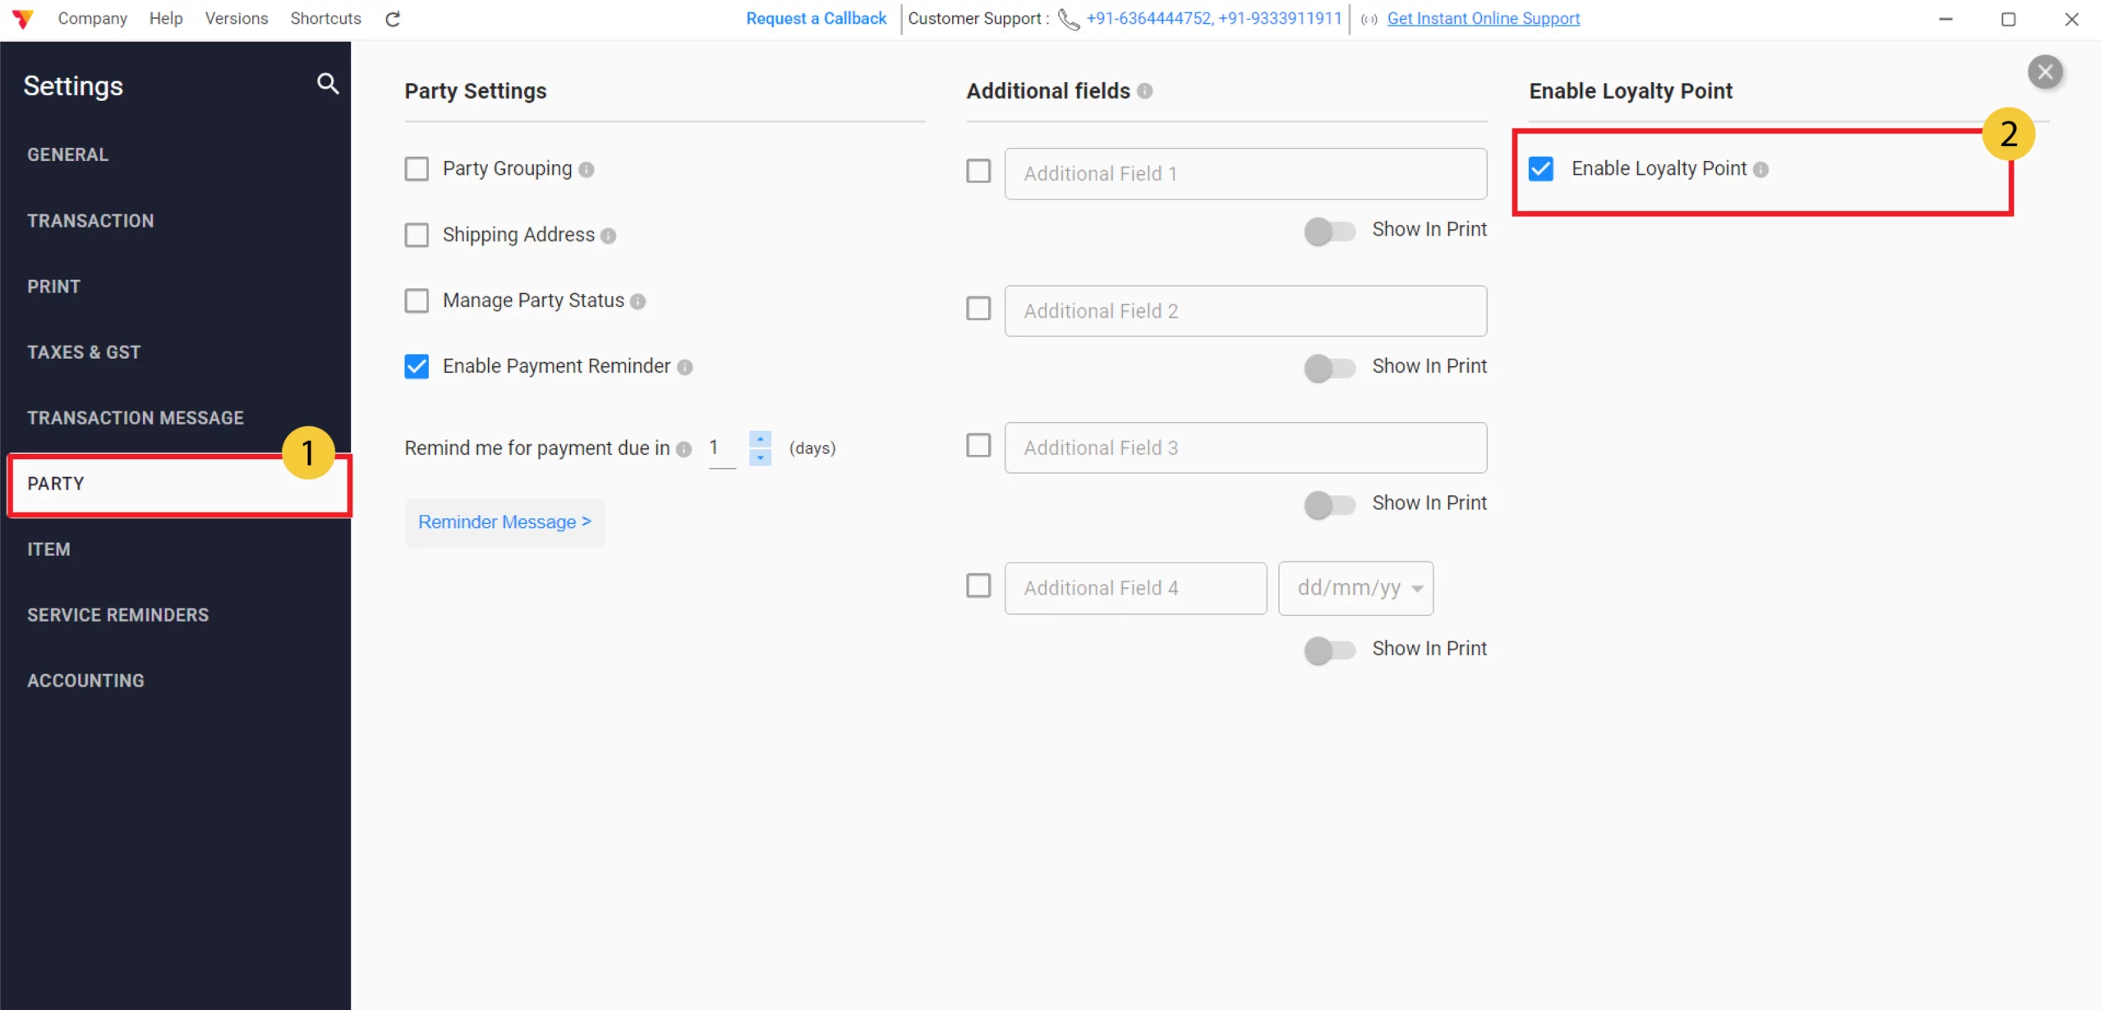Toggle Show In Print for Additional Field 1
2103x1010 pixels.
pos(1328,232)
